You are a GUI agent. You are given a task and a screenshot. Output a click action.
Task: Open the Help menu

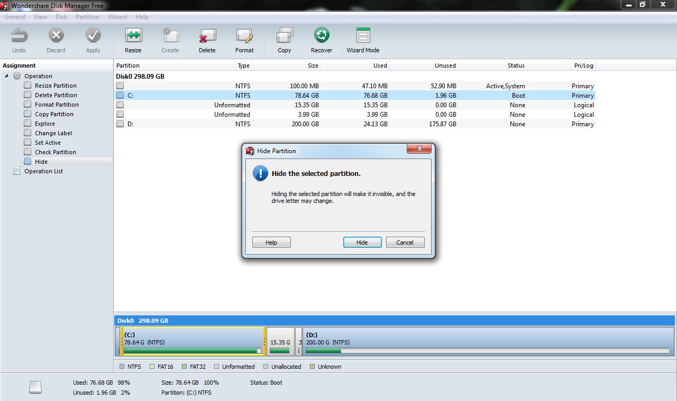[x=142, y=17]
